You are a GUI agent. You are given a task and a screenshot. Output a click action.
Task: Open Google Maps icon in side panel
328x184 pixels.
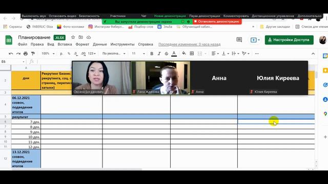tap(325, 114)
